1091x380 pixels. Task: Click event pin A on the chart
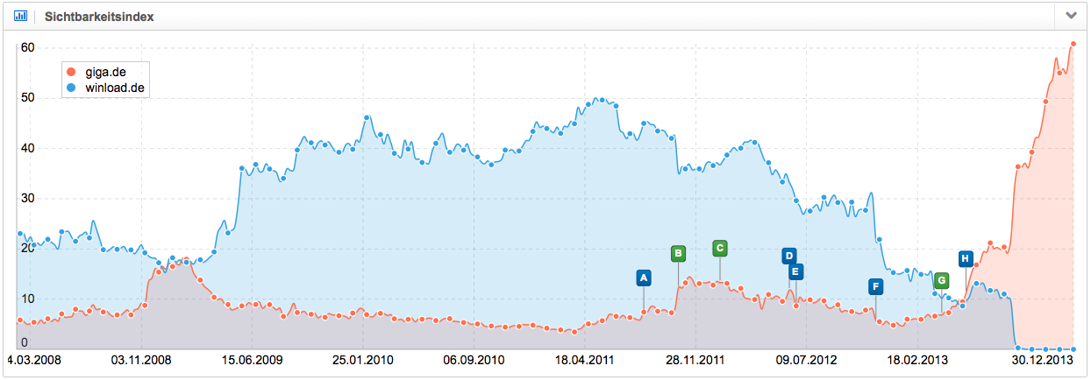[644, 278]
